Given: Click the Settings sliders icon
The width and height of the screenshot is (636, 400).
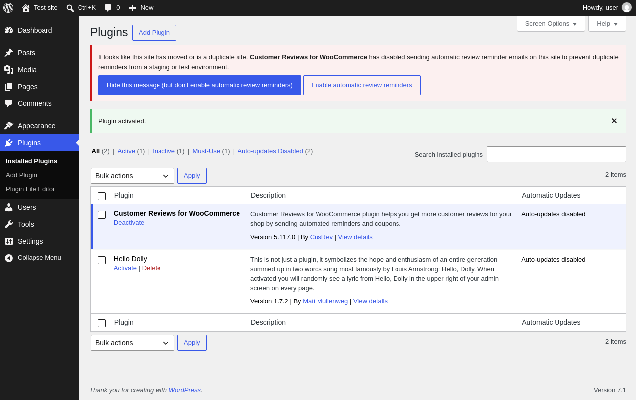Looking at the screenshot, I should pos(9,241).
